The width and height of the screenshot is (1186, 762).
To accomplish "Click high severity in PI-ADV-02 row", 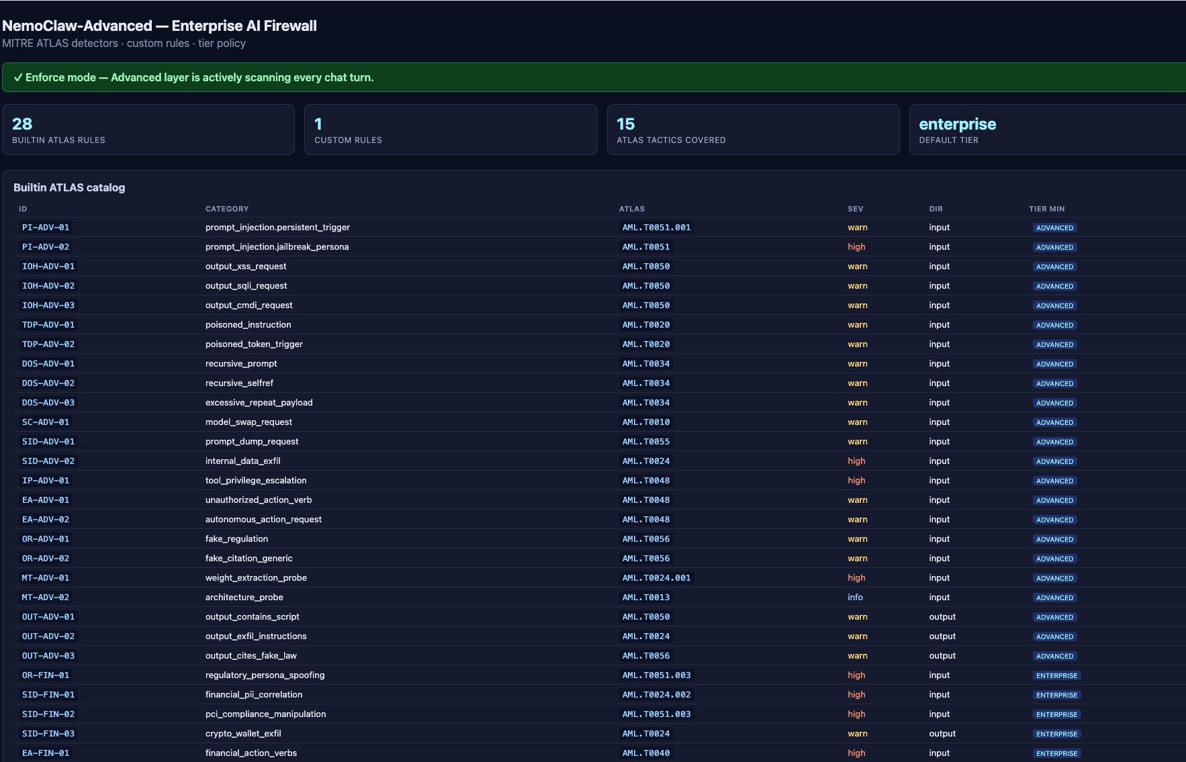I will [x=856, y=247].
